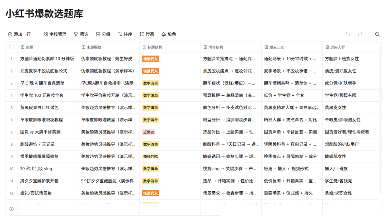Open the 分组 grouping option
Viewport: 386px width, 216px height.
103,34
